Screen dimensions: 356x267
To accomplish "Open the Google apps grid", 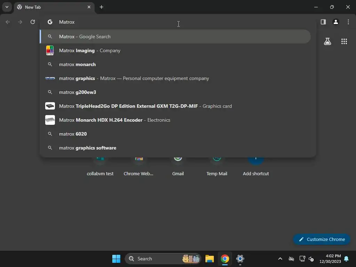I will 344,41.
